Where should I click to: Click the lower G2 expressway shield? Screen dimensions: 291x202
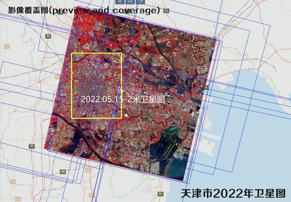click(32, 146)
